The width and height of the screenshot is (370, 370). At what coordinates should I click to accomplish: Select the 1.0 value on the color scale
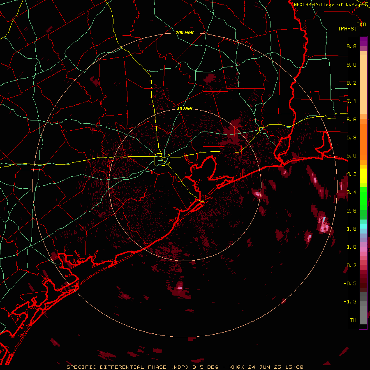[351, 247]
